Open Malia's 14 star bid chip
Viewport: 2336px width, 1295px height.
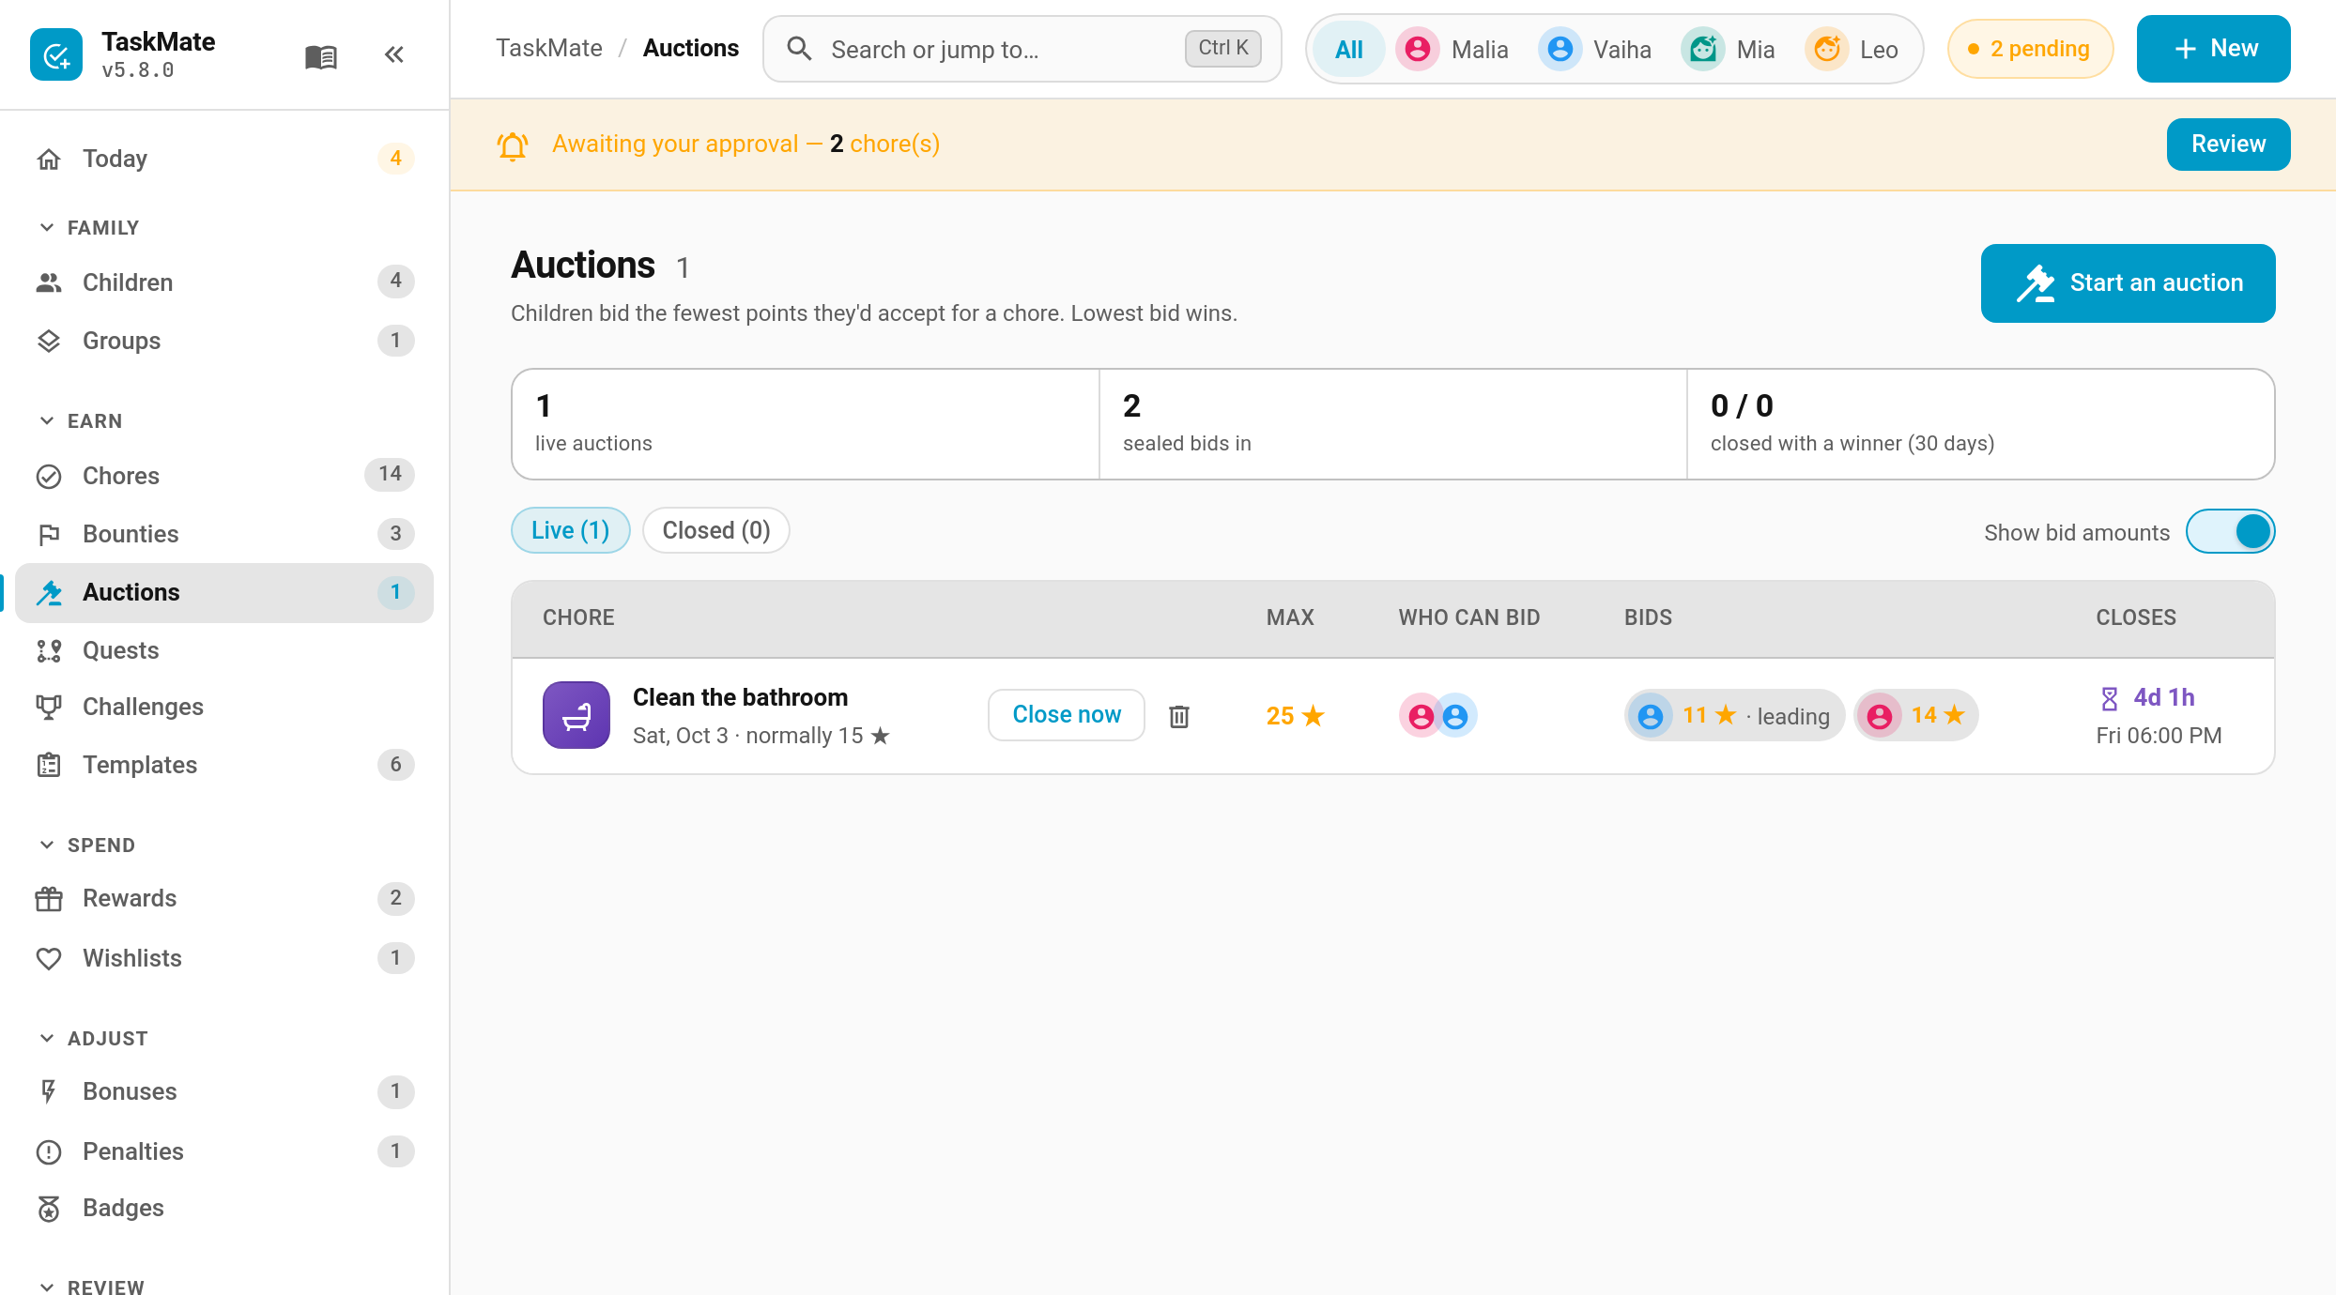(1916, 715)
